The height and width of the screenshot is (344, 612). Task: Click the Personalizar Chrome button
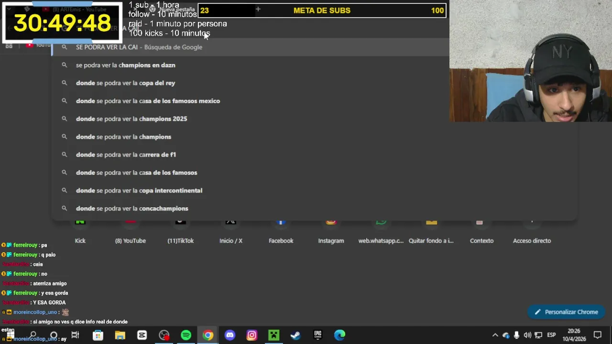tap(566, 312)
